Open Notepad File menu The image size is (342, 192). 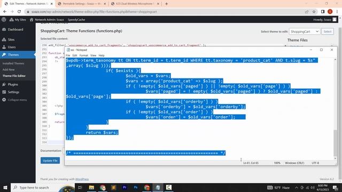point(68,55)
